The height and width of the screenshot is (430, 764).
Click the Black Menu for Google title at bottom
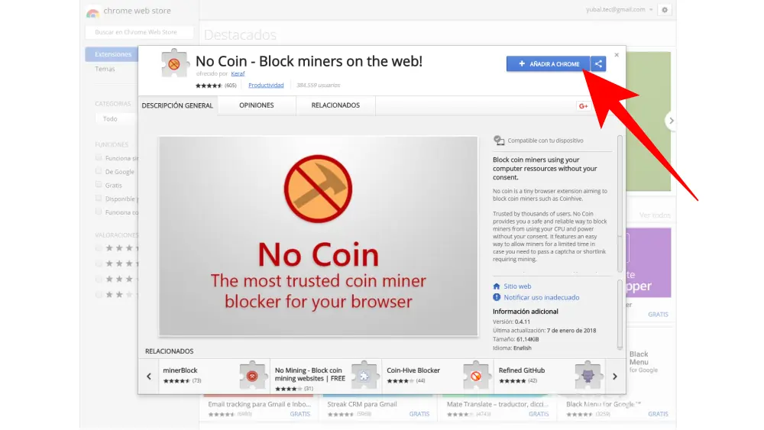coord(604,404)
